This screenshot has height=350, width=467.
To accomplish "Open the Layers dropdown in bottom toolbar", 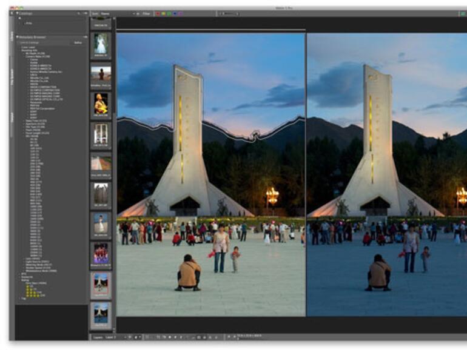I will pos(109,337).
